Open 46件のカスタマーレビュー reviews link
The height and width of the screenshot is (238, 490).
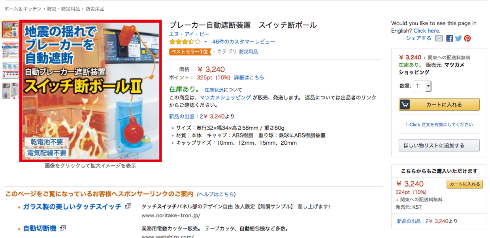tap(243, 42)
